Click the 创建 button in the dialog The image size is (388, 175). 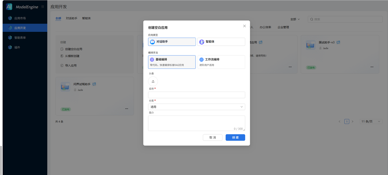235,137
